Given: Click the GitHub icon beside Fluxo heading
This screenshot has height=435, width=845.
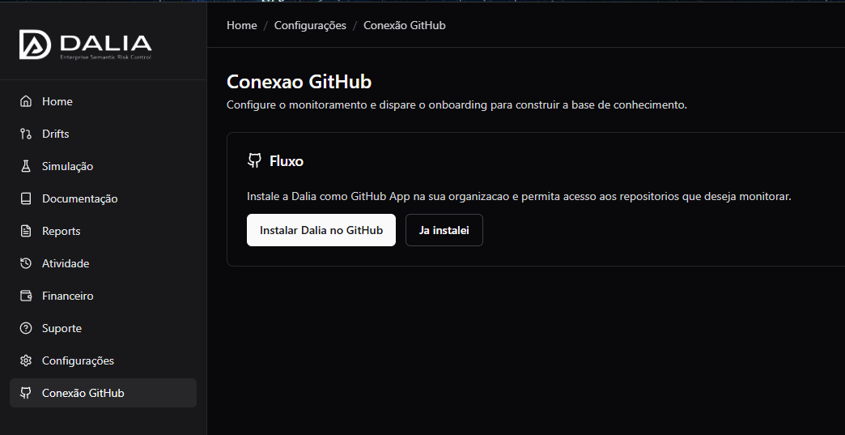Looking at the screenshot, I should click(254, 160).
